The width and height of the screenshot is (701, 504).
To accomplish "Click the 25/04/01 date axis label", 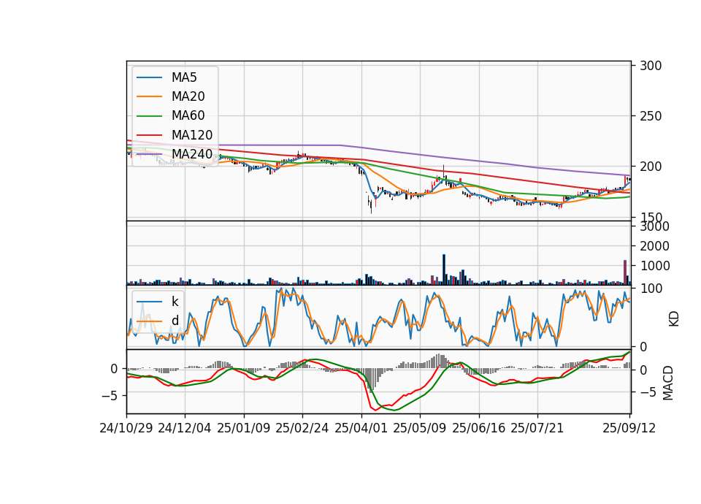I will (x=361, y=429).
